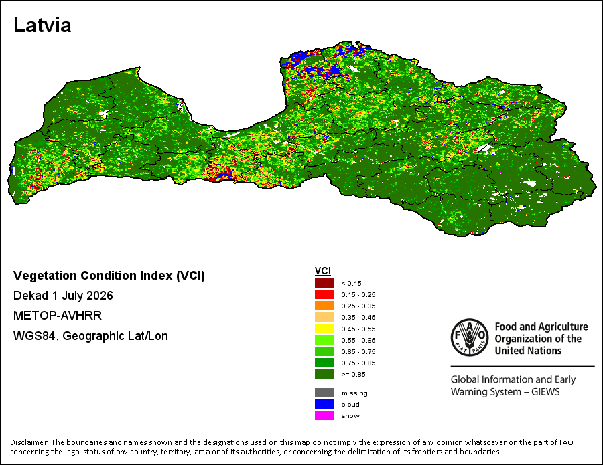Screen dimensions: 603x465
Task: Choose the dark green >= 0.85 swatch
Action: tap(324, 374)
